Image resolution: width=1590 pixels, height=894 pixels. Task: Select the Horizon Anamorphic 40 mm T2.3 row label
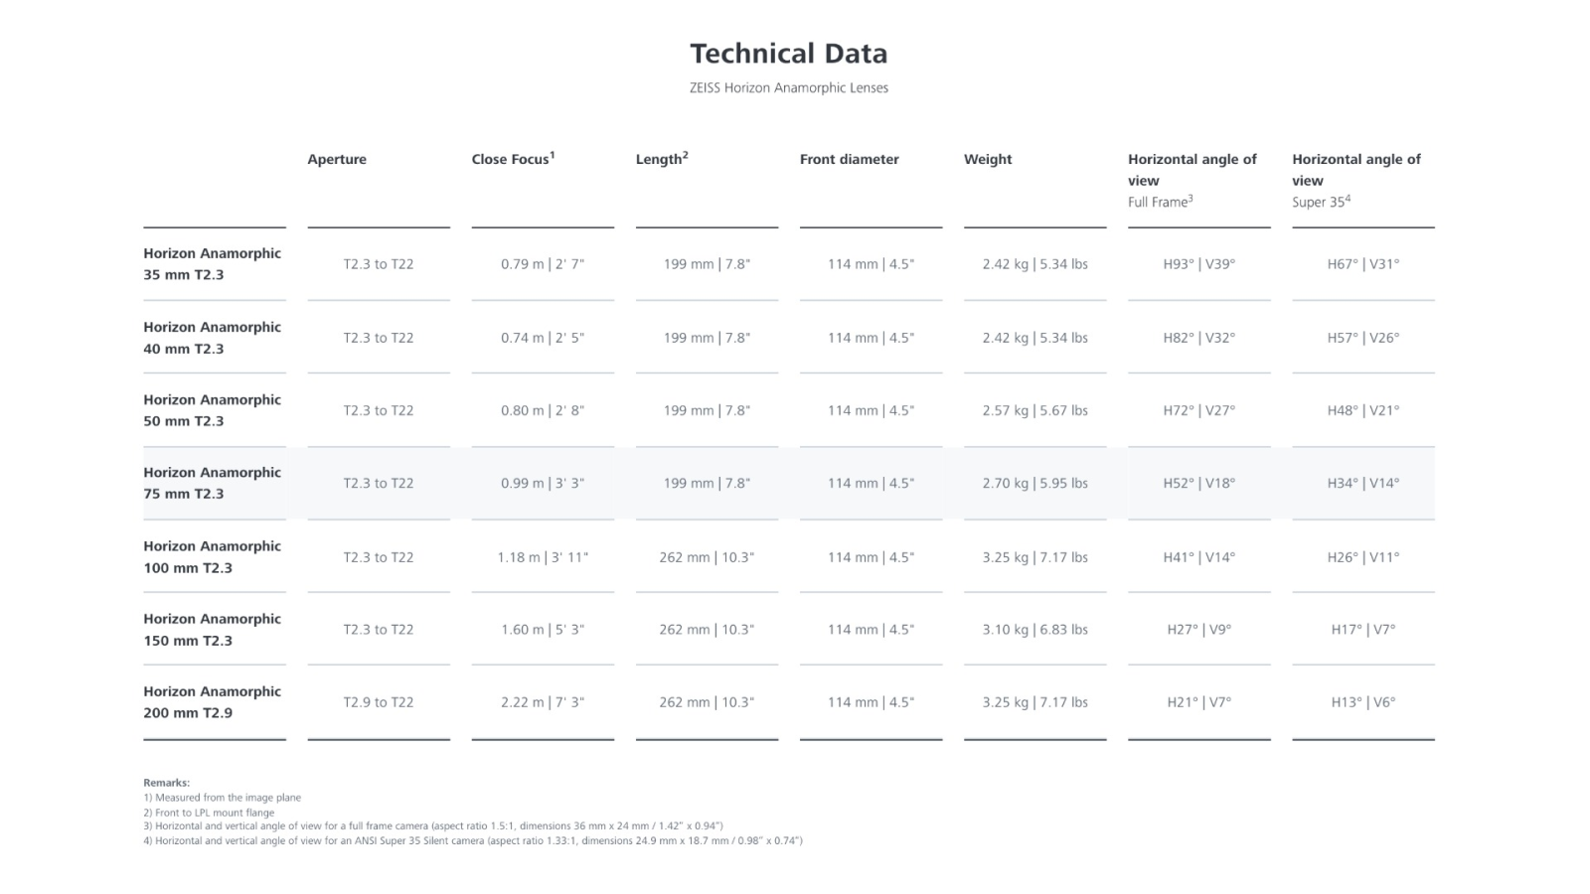[x=213, y=338]
